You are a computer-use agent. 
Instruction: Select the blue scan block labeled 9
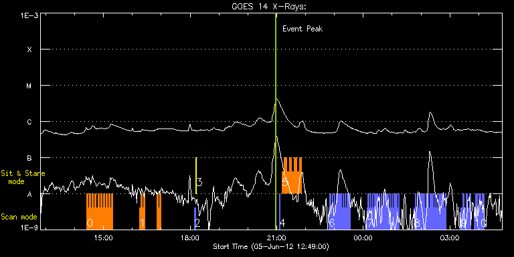[466, 211]
